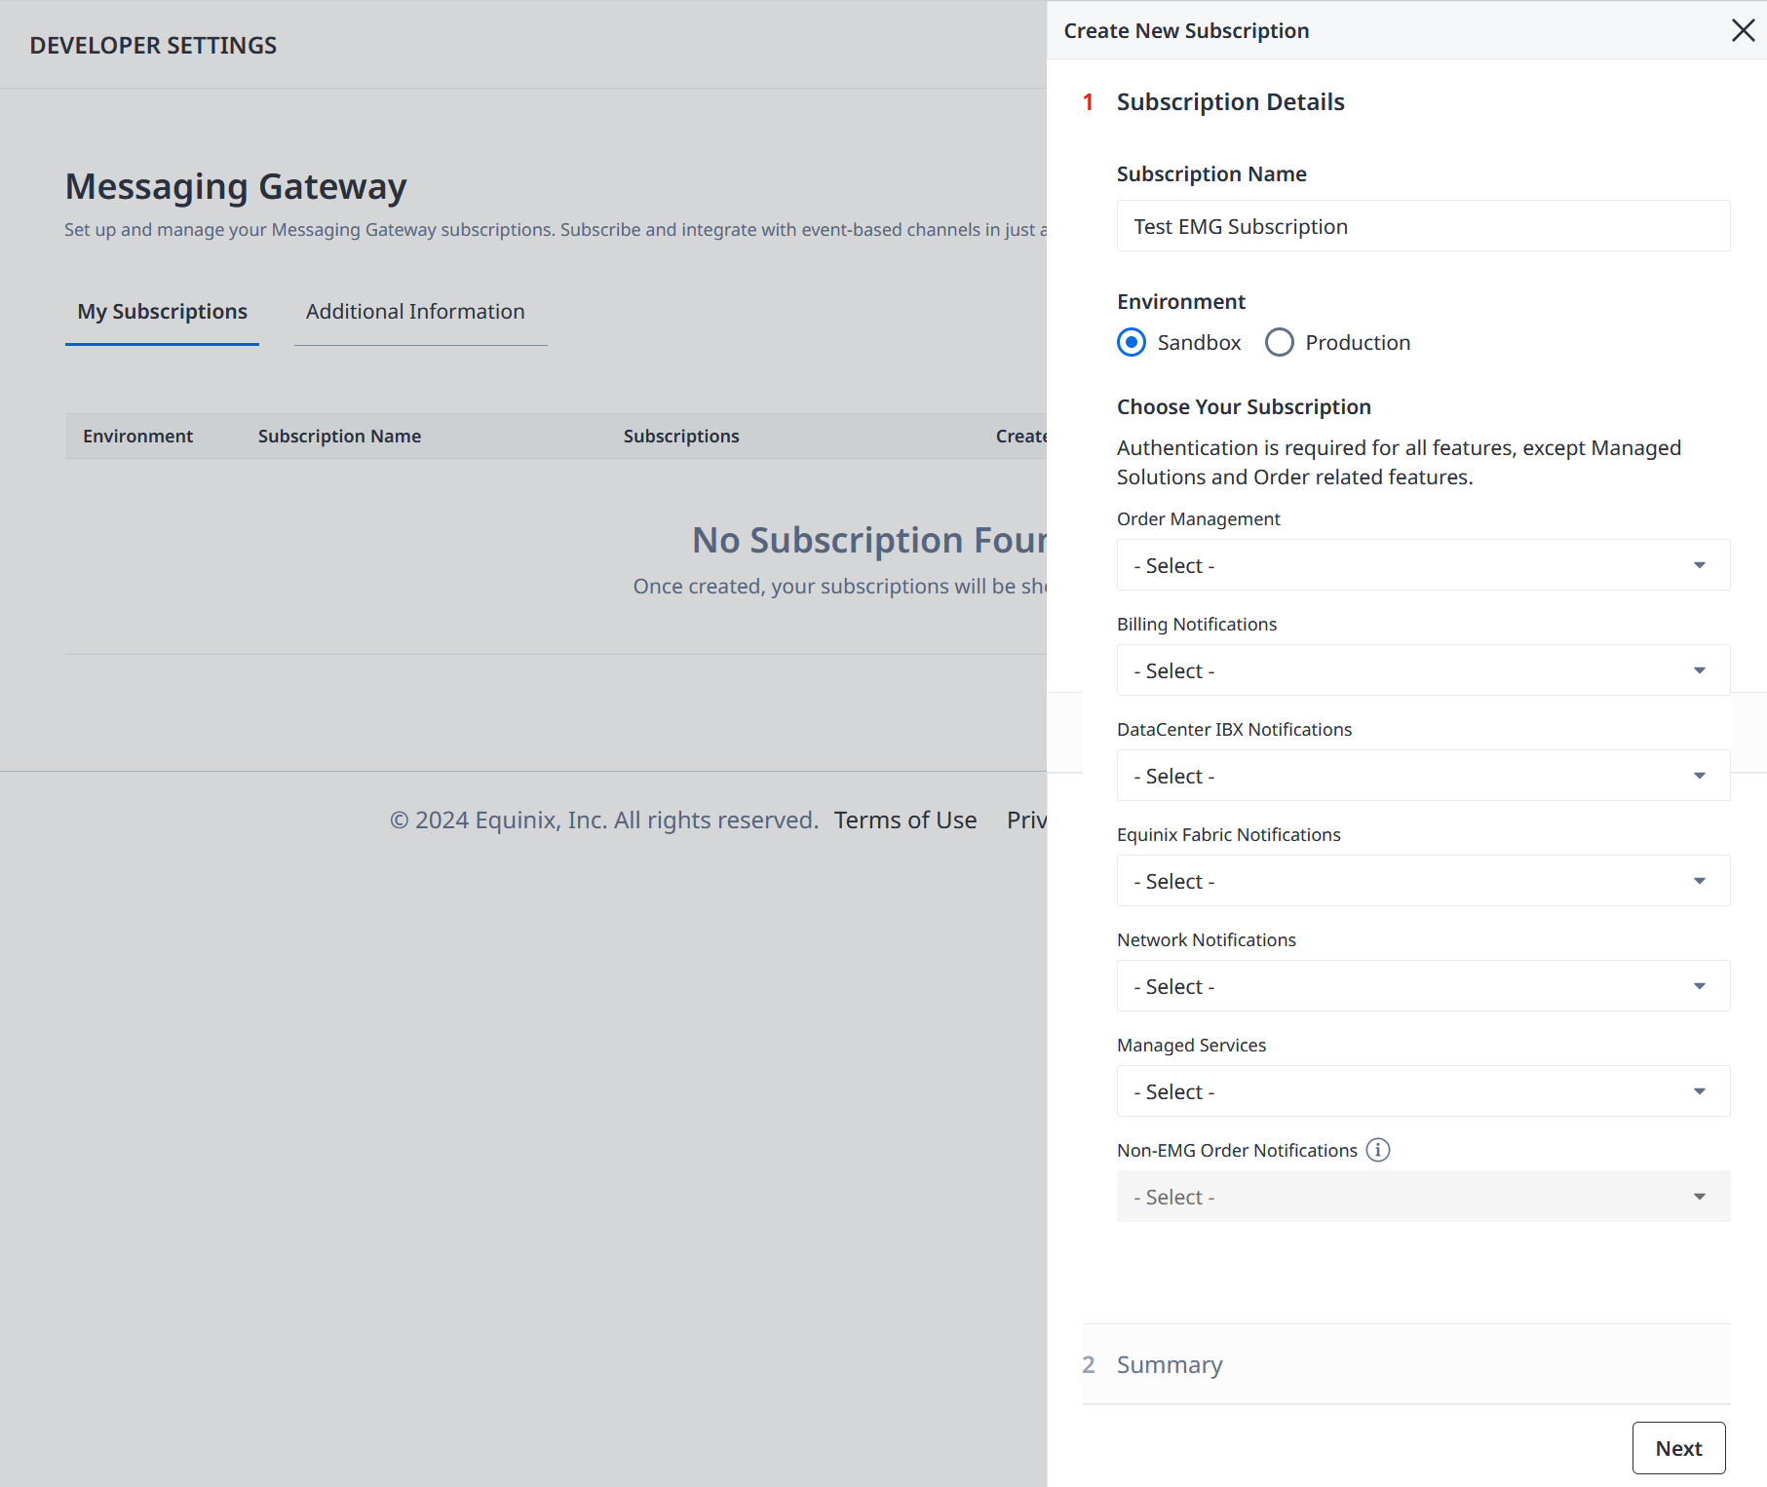Screen dimensions: 1767x1487
Task: Select the Production environment radio button
Action: pos(1280,342)
